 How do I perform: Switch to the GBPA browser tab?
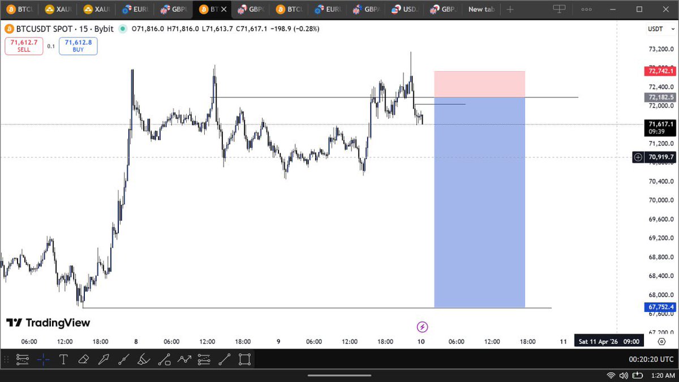pos(366,10)
